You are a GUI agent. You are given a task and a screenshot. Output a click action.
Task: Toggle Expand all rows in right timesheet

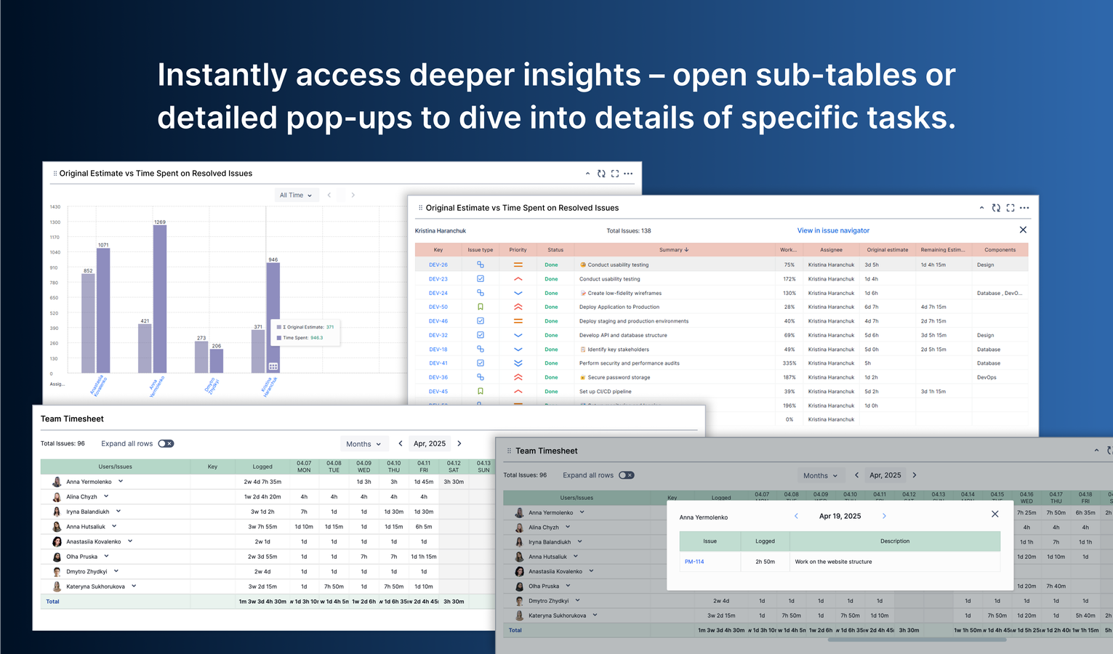pos(627,475)
